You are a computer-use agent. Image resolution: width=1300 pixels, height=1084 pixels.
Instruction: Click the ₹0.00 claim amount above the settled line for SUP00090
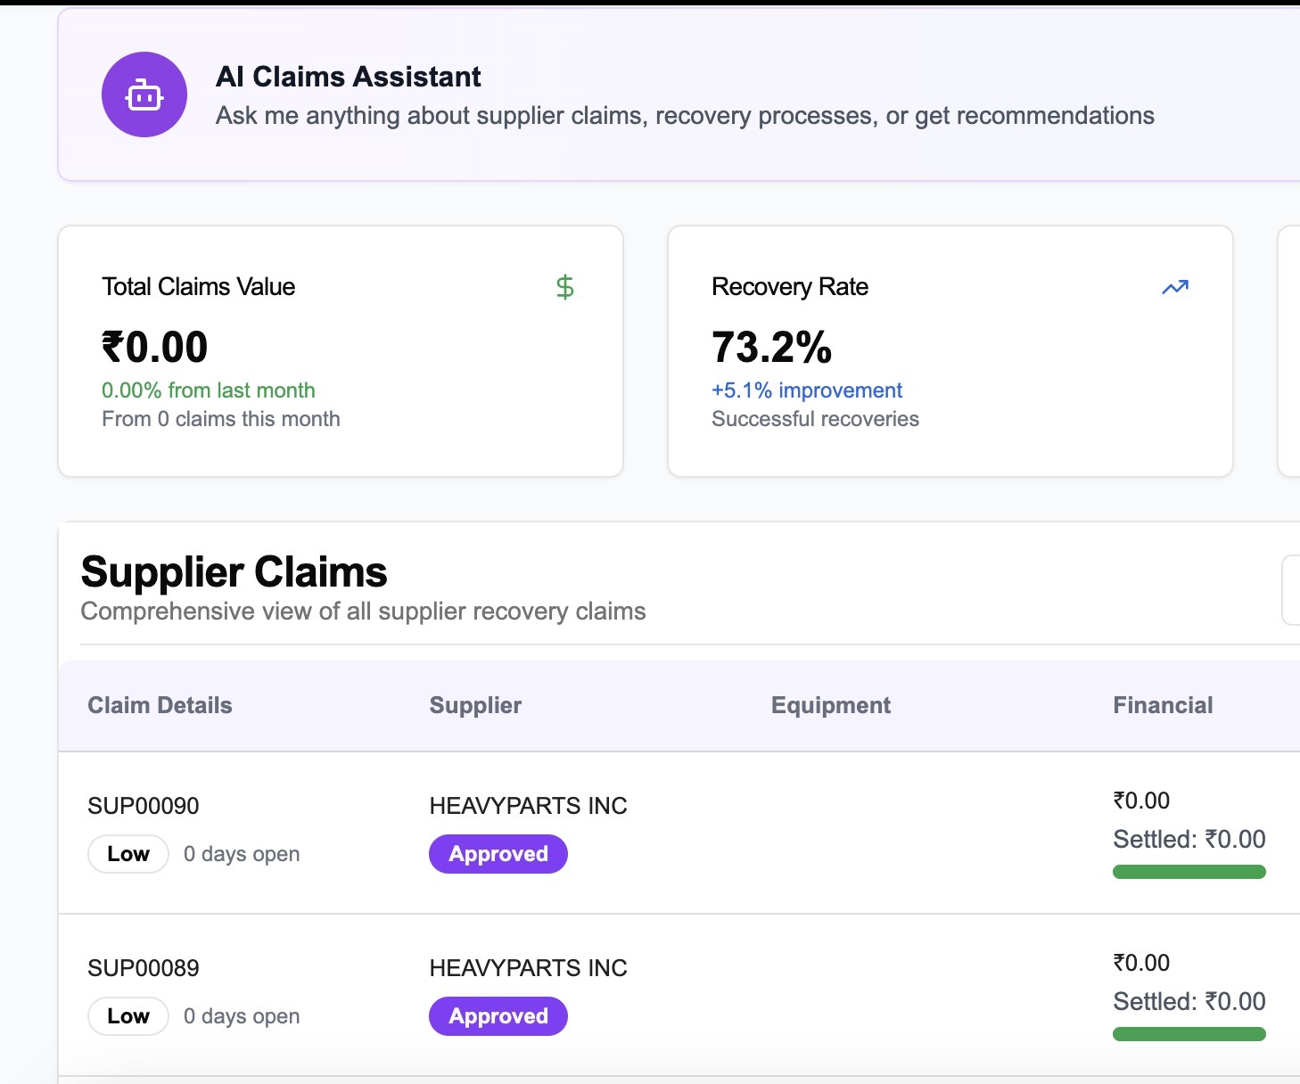click(1141, 801)
